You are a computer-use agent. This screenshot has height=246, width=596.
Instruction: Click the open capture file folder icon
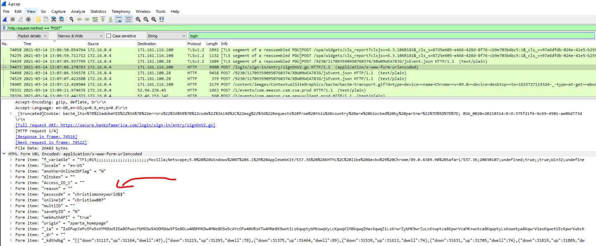tap(38, 19)
